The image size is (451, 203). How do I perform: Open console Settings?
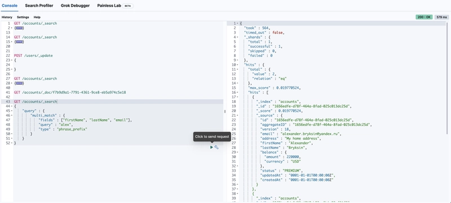pyautogui.click(x=23, y=17)
